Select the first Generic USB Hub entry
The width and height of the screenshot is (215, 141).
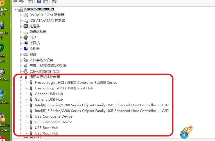tap(49, 94)
